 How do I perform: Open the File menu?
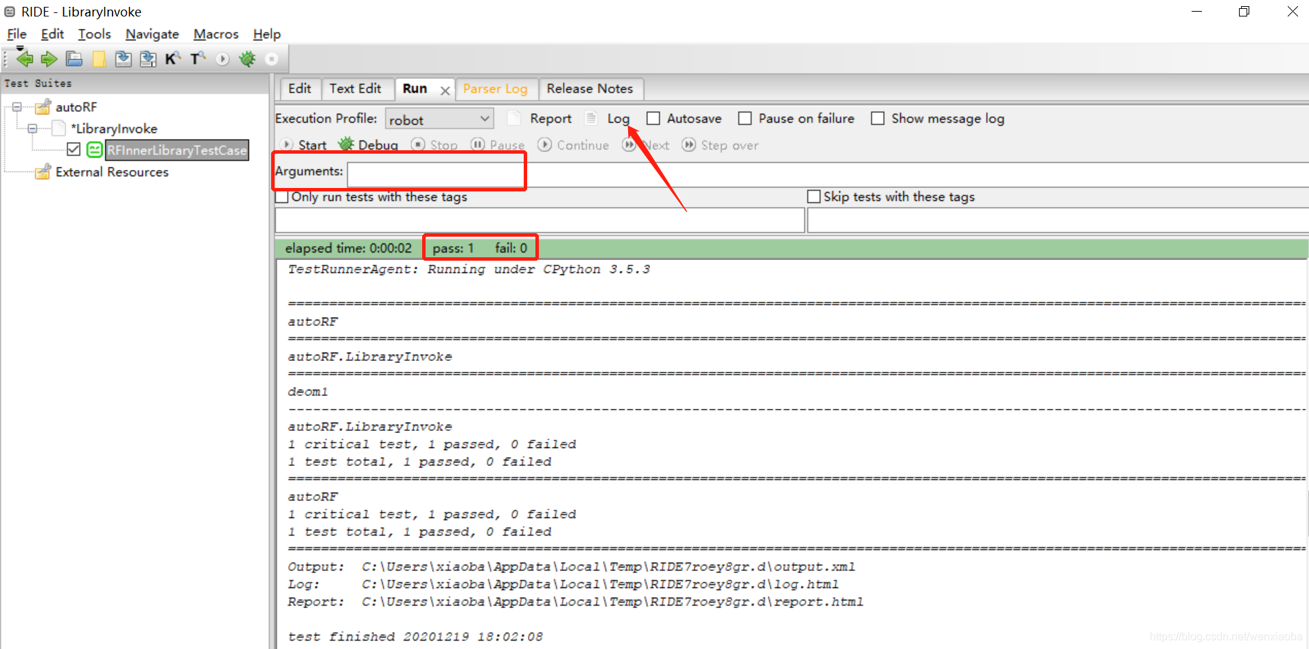point(16,34)
